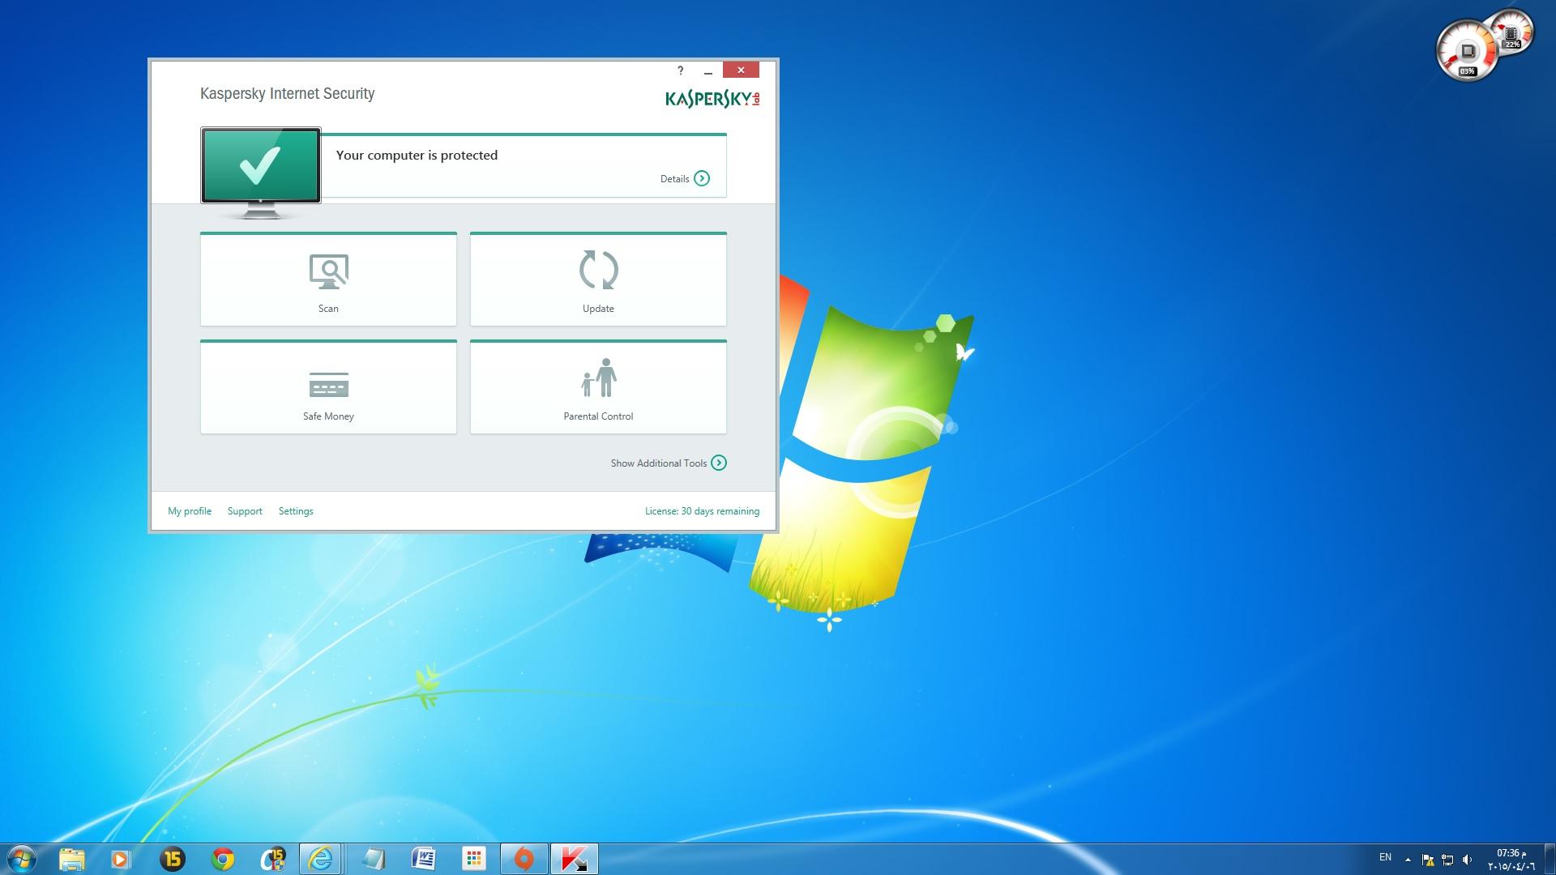Expand Show Additional Tools arrow
This screenshot has height=875, width=1556.
point(719,463)
